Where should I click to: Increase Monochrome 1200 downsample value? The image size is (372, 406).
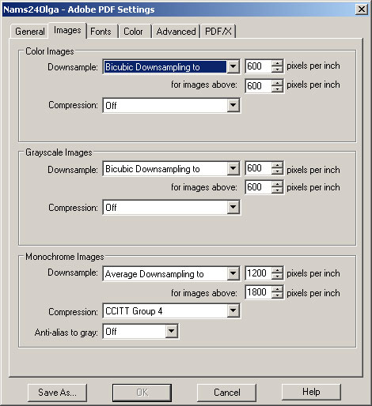[x=277, y=270]
